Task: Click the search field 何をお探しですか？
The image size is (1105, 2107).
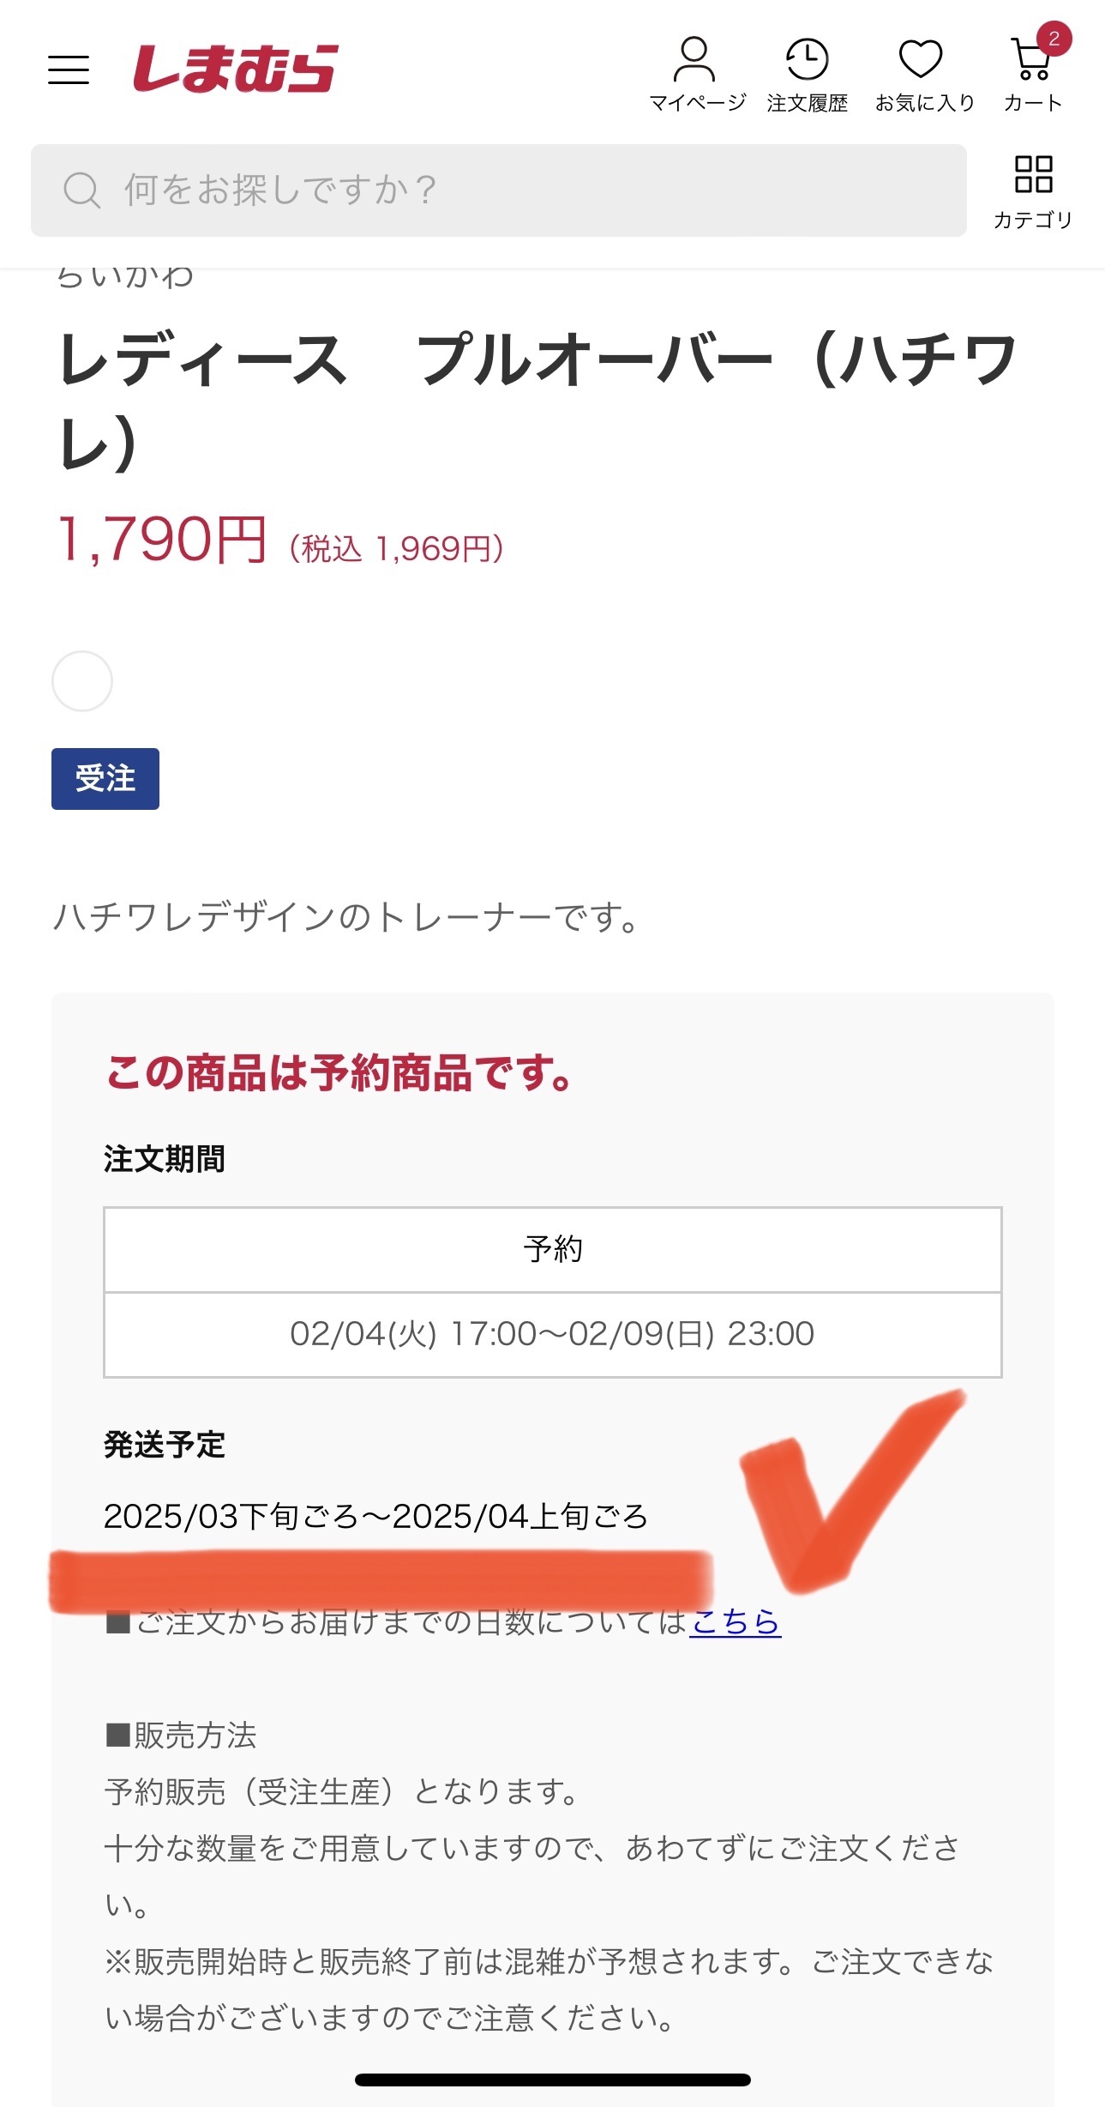Action: 499,190
